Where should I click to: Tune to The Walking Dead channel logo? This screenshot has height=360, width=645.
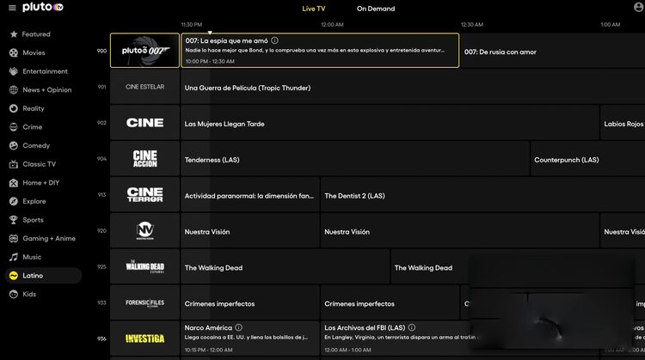[x=144, y=266]
